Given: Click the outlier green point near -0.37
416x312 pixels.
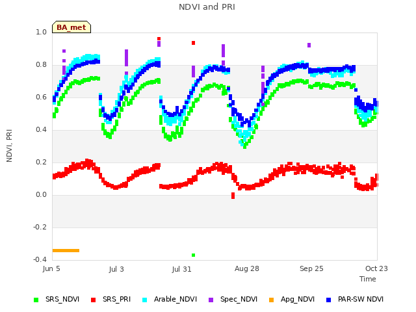Looking at the screenshot, I should (x=194, y=255).
